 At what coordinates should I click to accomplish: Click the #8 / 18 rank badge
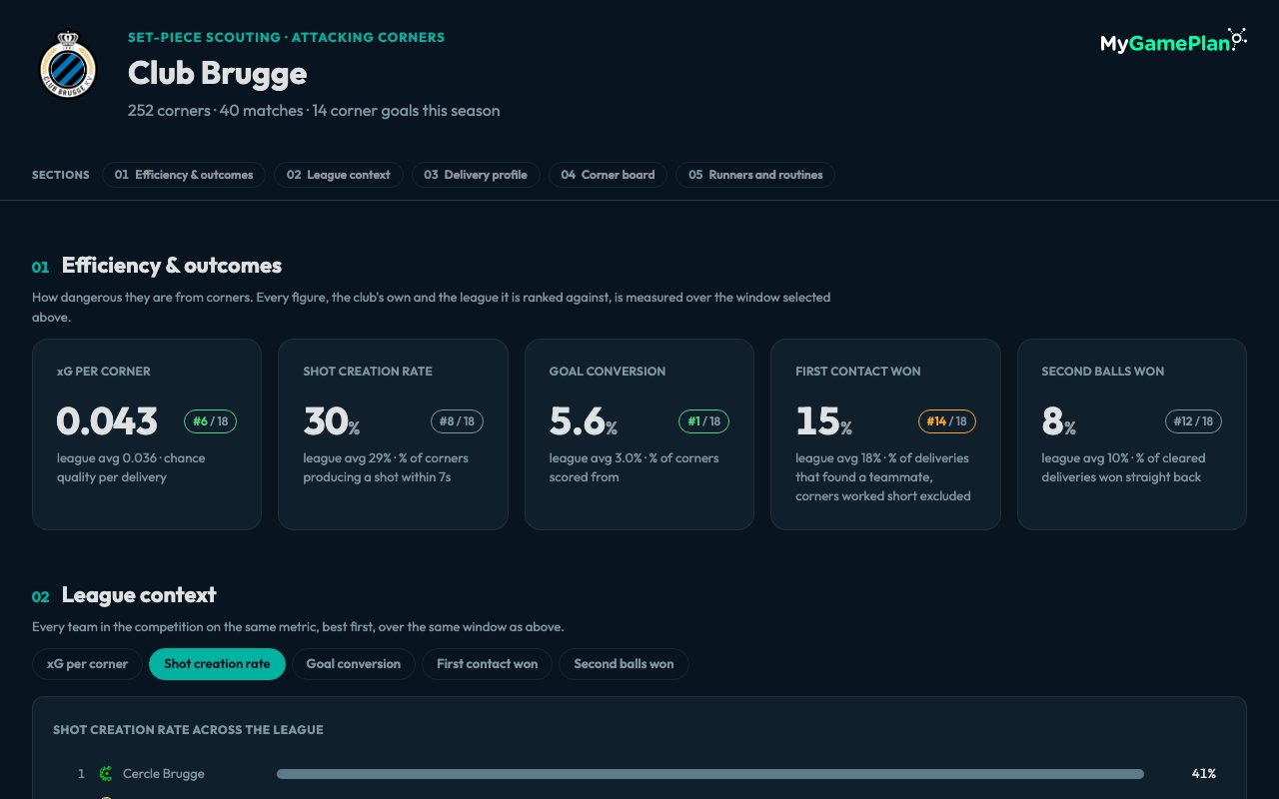tap(457, 421)
